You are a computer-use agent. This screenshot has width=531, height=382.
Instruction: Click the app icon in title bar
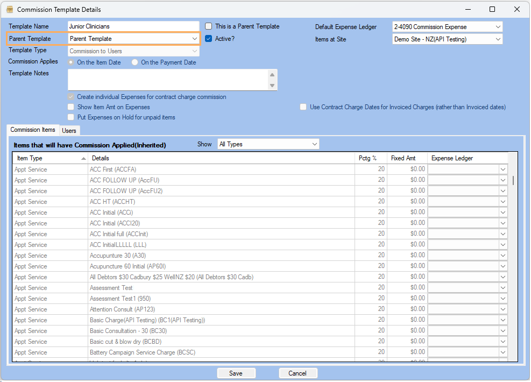pyautogui.click(x=10, y=10)
